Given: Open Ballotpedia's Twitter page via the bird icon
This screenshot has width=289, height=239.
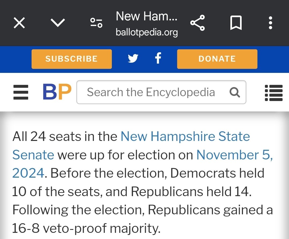Looking at the screenshot, I should coord(133,58).
